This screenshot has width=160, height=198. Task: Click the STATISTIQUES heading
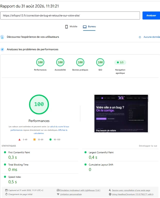point(9,146)
